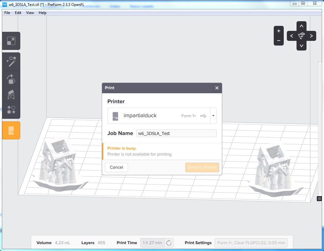Click the USB connection icon
The image size is (324, 251).
tap(203, 116)
